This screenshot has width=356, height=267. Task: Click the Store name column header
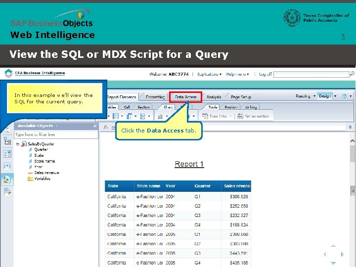(148, 186)
